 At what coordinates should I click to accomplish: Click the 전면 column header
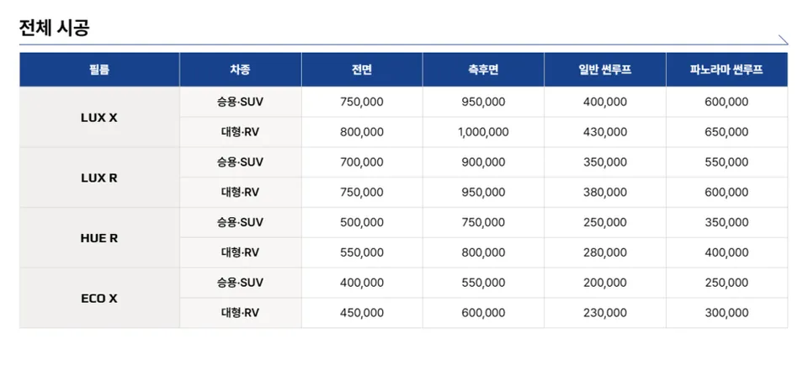point(362,70)
